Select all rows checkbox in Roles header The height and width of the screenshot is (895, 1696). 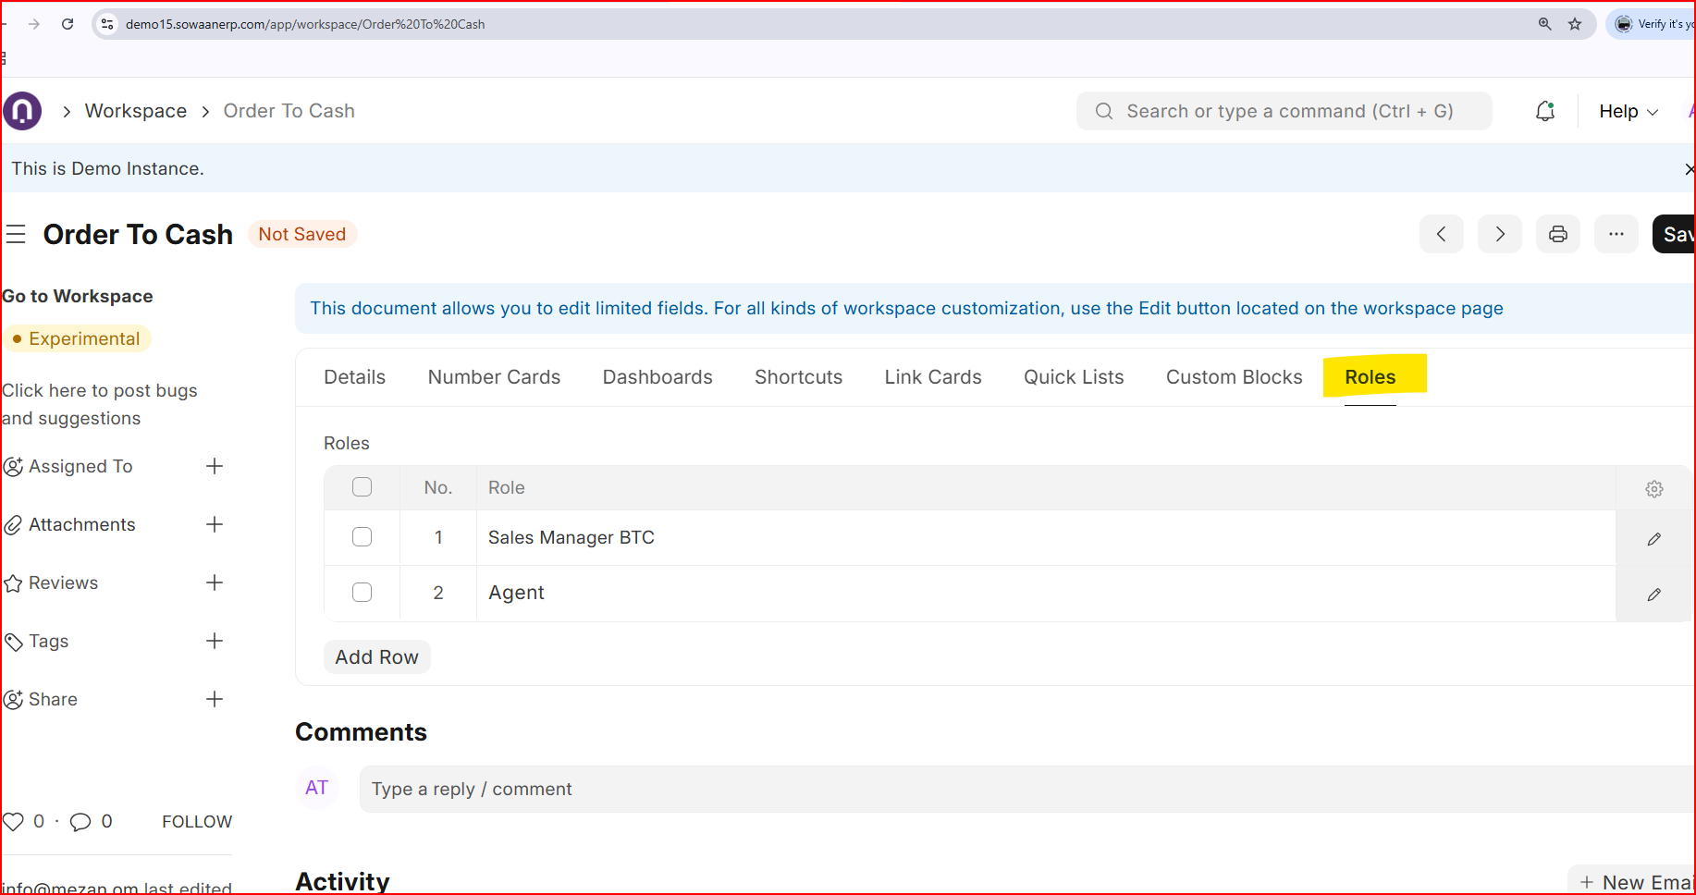click(363, 487)
